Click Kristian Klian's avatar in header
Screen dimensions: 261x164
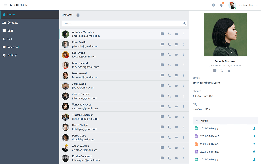[x=232, y=5]
